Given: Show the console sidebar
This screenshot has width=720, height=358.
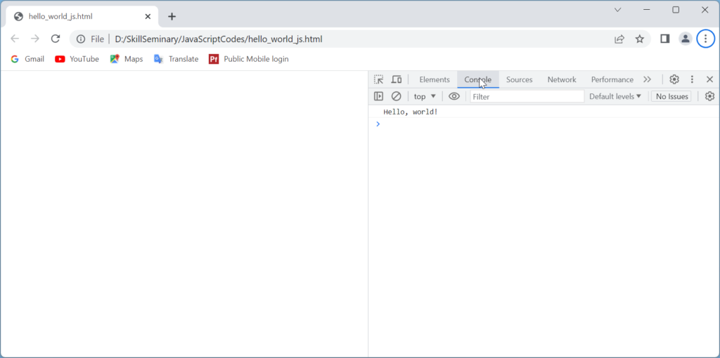Looking at the screenshot, I should click(378, 96).
